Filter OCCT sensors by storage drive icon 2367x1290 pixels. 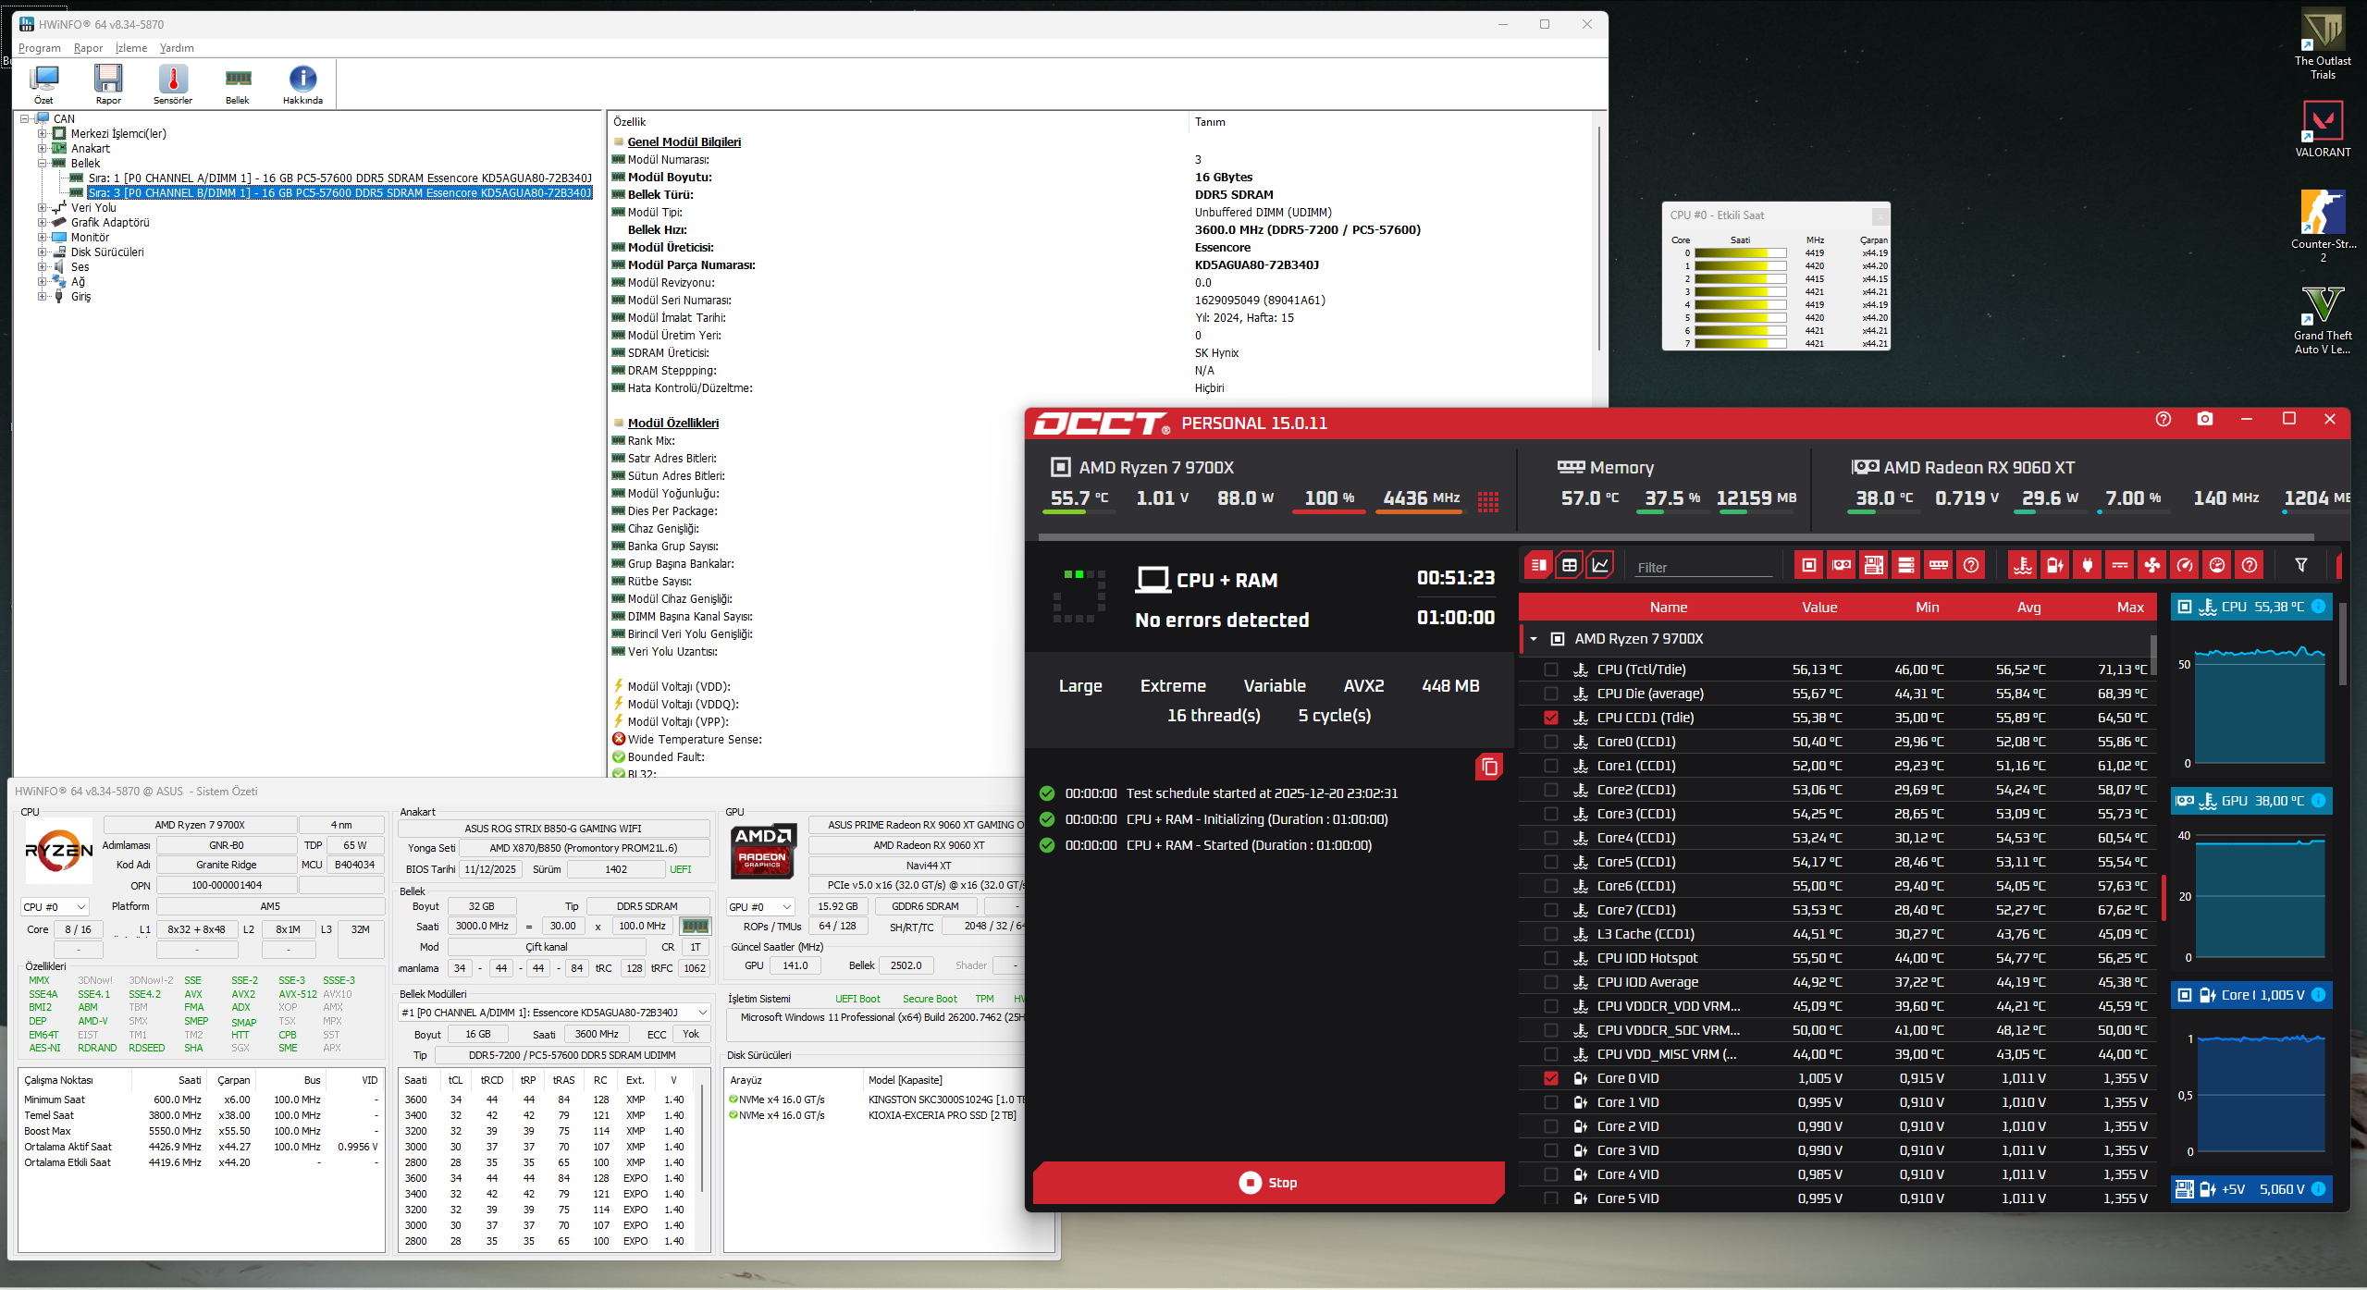(1906, 565)
